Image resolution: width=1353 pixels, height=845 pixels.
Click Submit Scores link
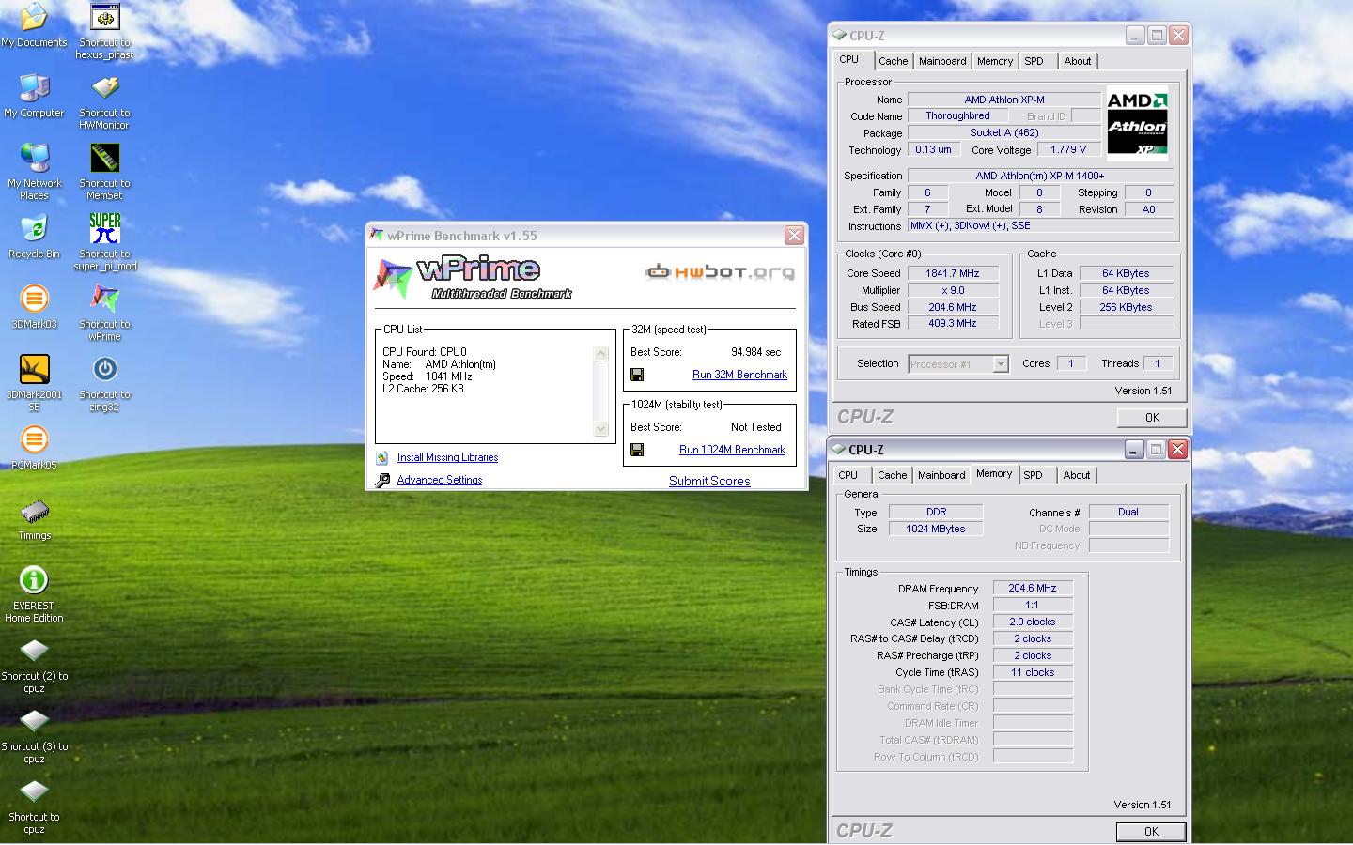click(x=709, y=481)
